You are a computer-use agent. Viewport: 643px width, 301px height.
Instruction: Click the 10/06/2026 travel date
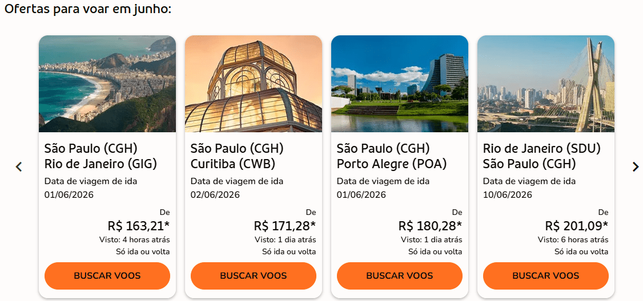(x=508, y=195)
